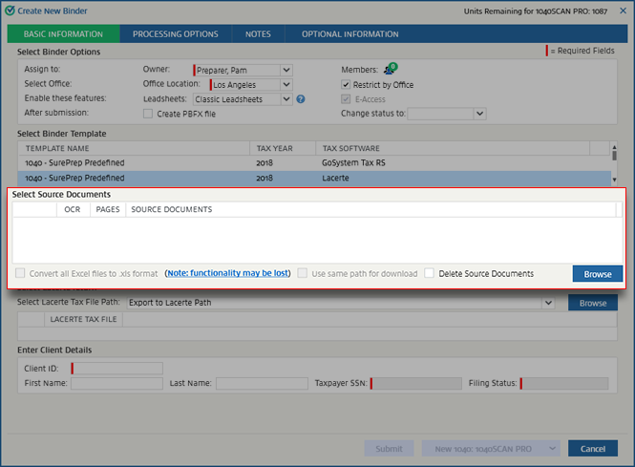Close the Create New Binder dialog
Viewport: 635px width, 467px height.
pyautogui.click(x=623, y=11)
